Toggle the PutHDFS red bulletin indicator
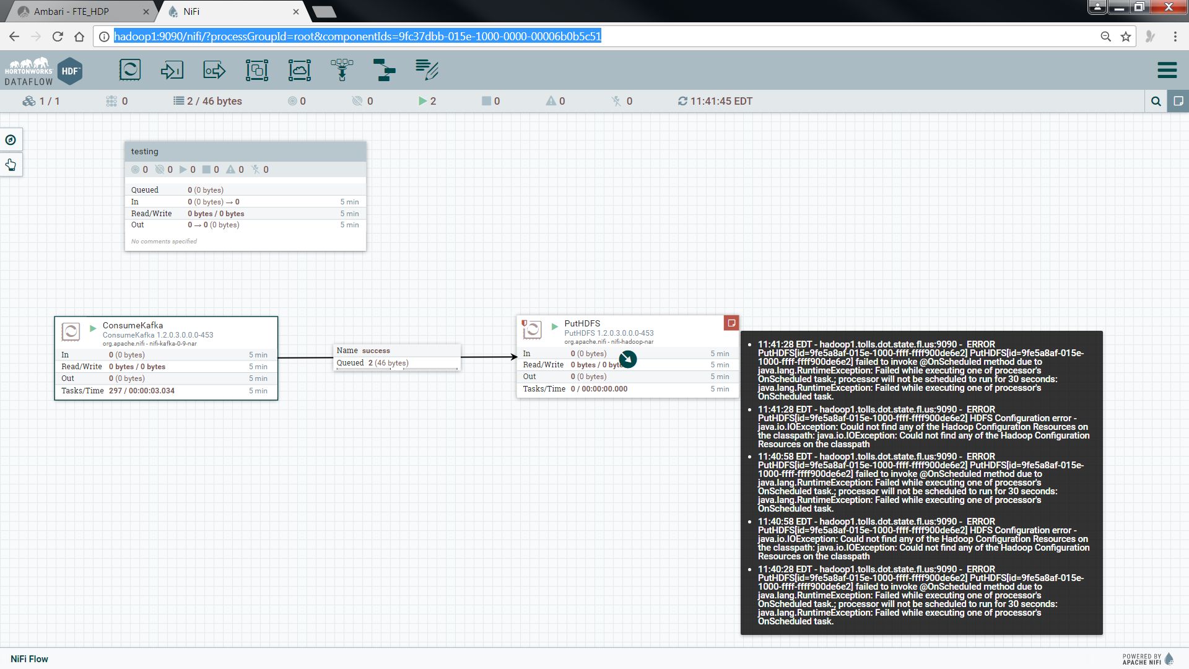1189x669 pixels. pyautogui.click(x=731, y=323)
